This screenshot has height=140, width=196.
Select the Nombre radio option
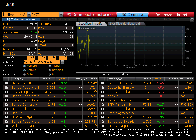pos(24,66)
